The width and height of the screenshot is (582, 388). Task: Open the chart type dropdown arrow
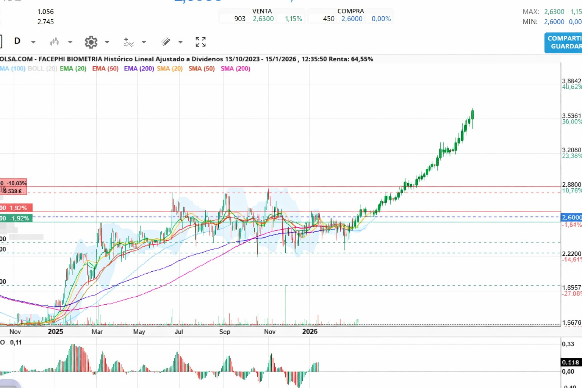(70, 42)
